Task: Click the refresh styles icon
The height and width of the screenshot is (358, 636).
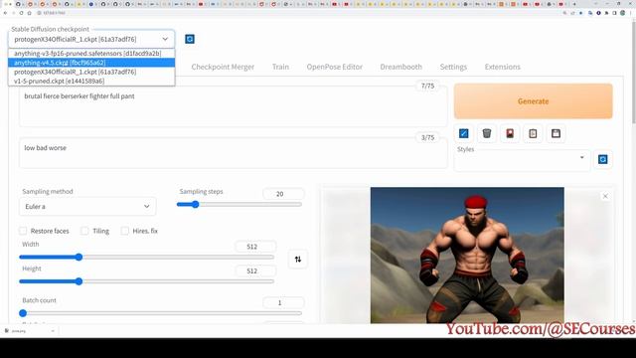Action: tap(603, 159)
